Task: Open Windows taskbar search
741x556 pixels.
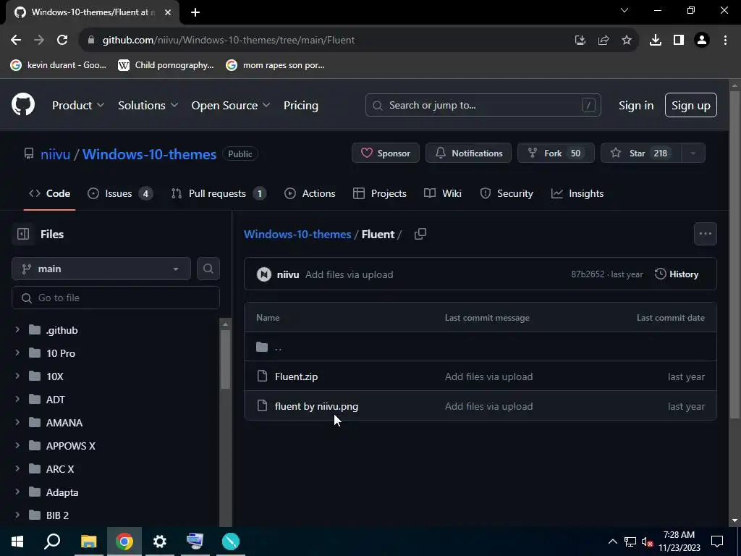Action: [x=52, y=542]
